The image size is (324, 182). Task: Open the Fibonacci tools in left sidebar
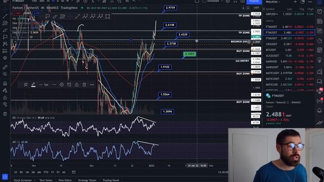[5, 23]
